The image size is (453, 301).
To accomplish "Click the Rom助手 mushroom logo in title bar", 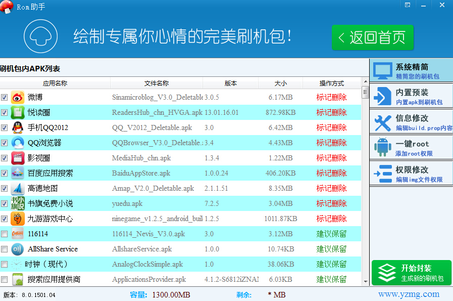I will click(7, 7).
